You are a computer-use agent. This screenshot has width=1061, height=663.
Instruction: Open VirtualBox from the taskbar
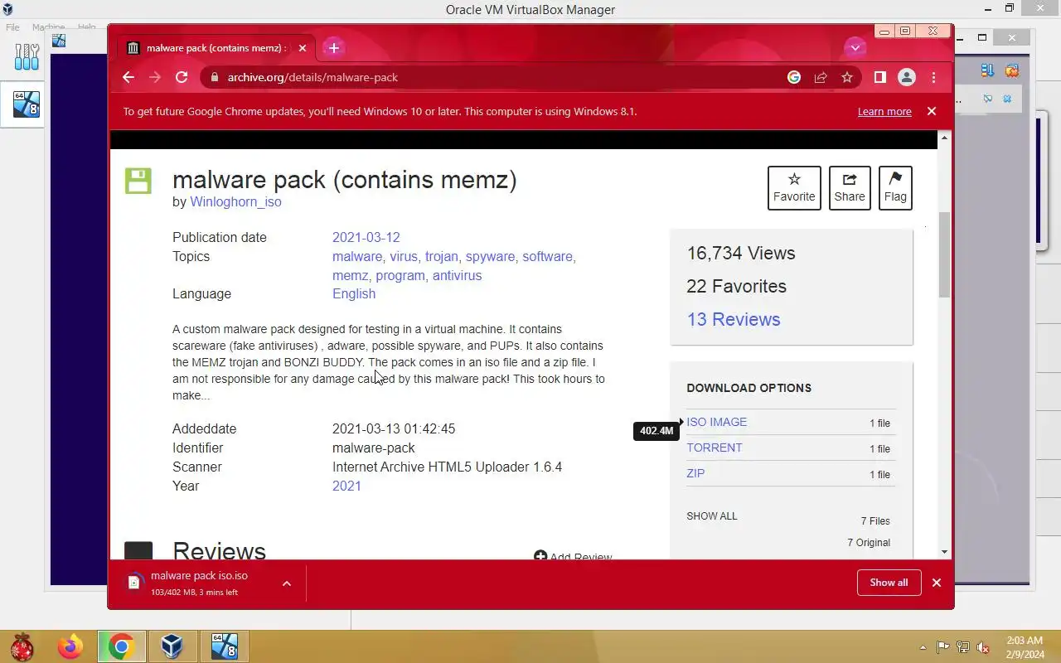pos(172,646)
